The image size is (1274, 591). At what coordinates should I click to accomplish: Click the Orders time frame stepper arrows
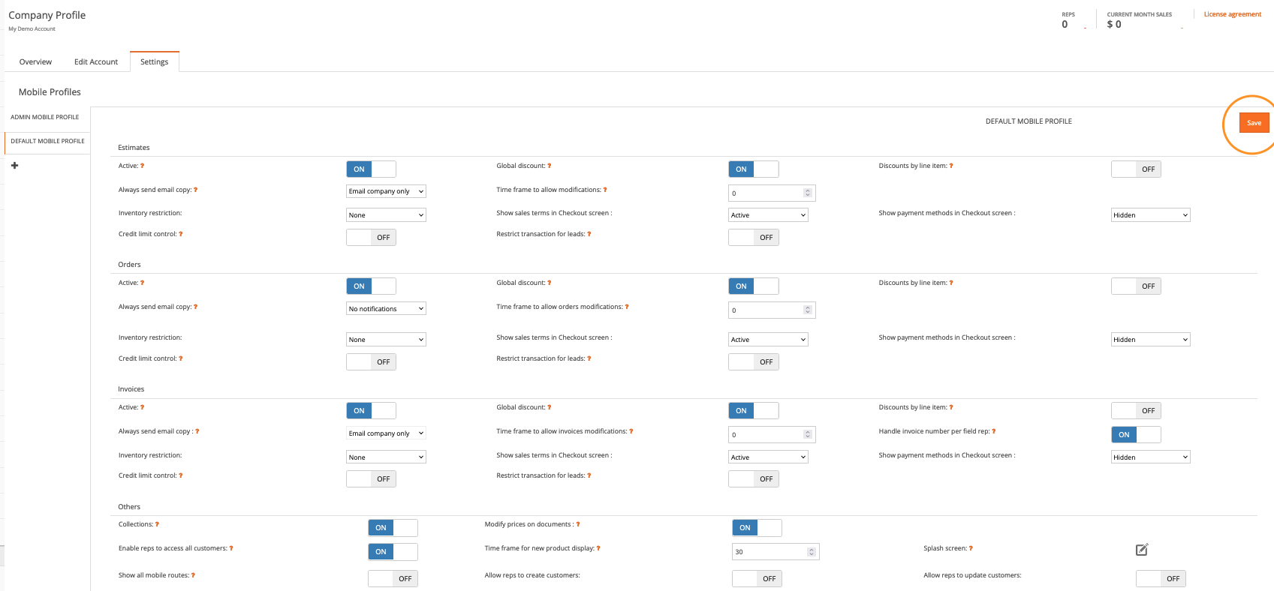click(808, 310)
